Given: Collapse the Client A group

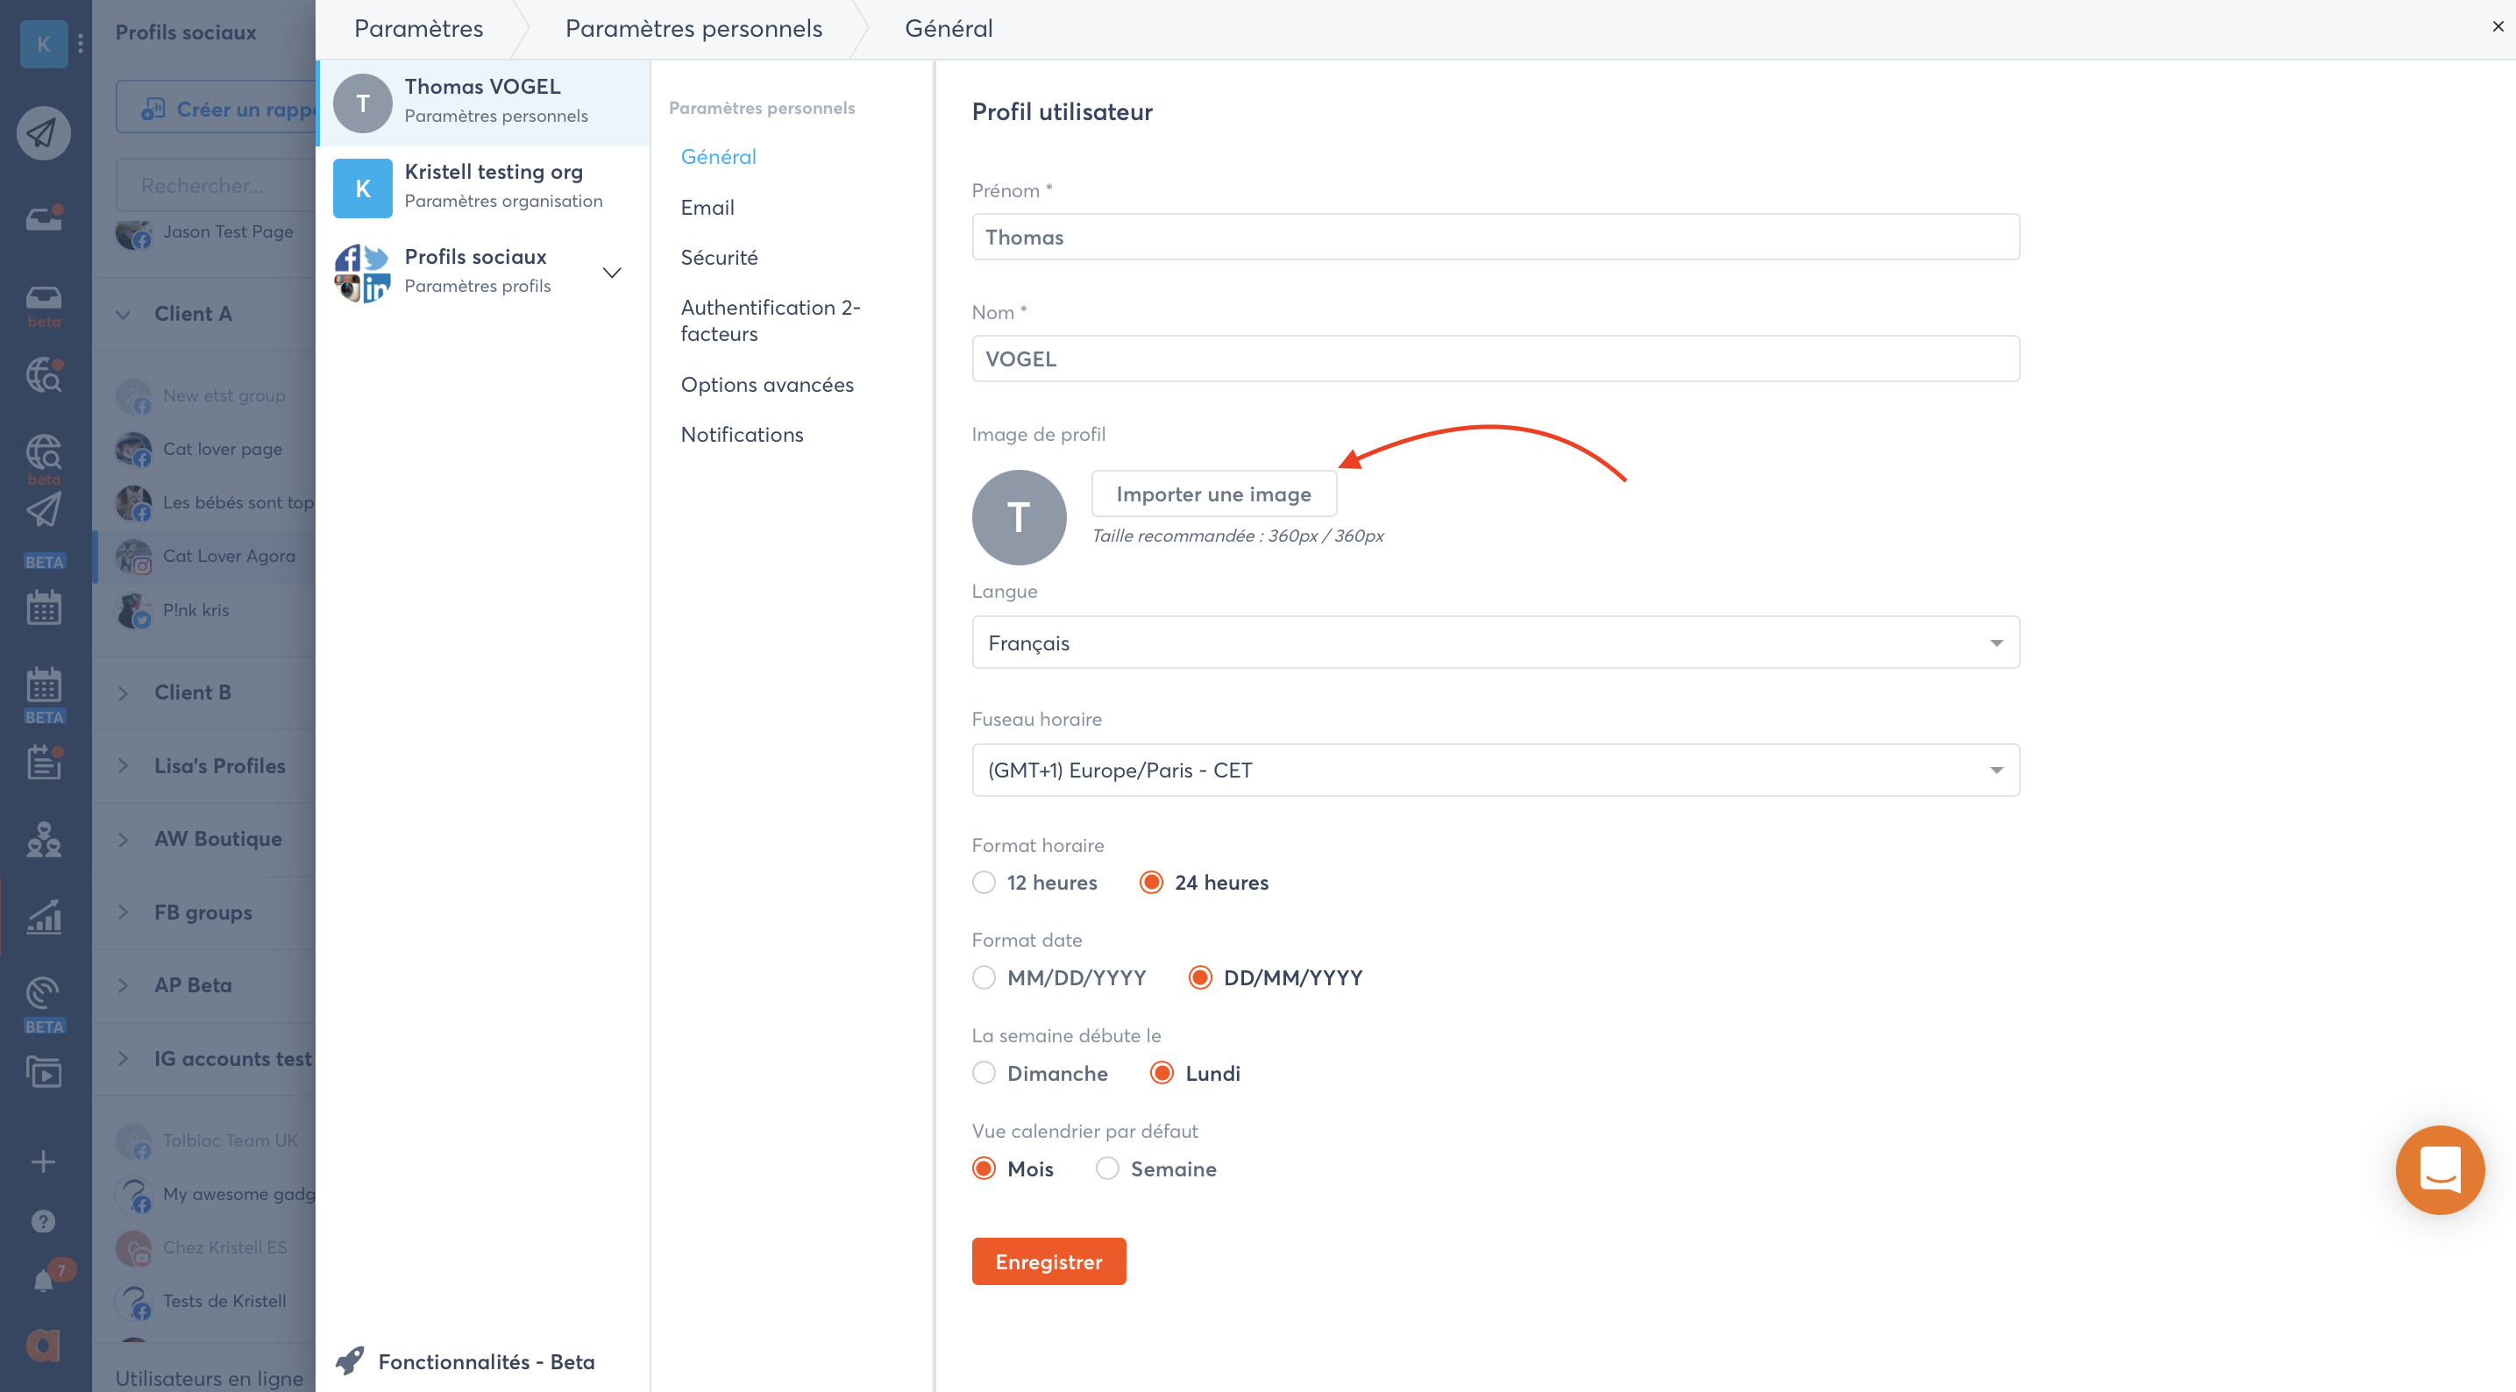Looking at the screenshot, I should [x=123, y=314].
